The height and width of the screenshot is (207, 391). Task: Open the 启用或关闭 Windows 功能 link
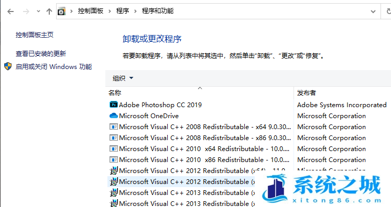pyautogui.click(x=53, y=67)
